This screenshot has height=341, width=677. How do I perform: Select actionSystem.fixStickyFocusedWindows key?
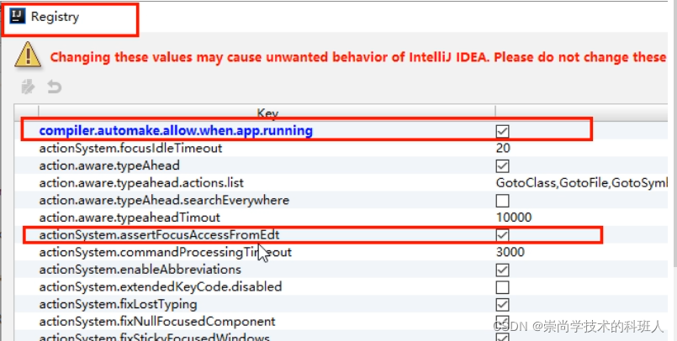coord(155,337)
